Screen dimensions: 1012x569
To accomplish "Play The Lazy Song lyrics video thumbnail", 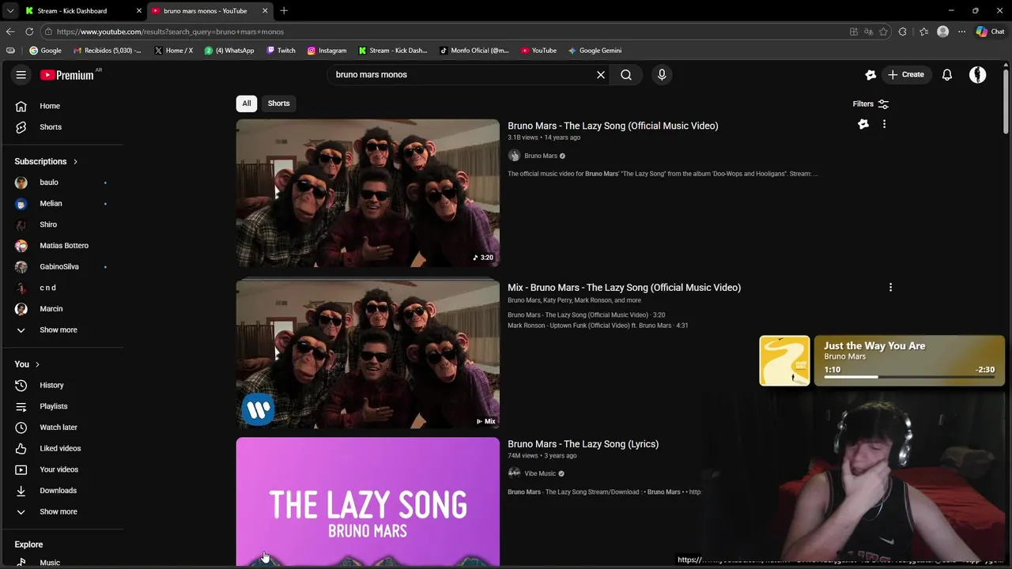I will tap(368, 502).
